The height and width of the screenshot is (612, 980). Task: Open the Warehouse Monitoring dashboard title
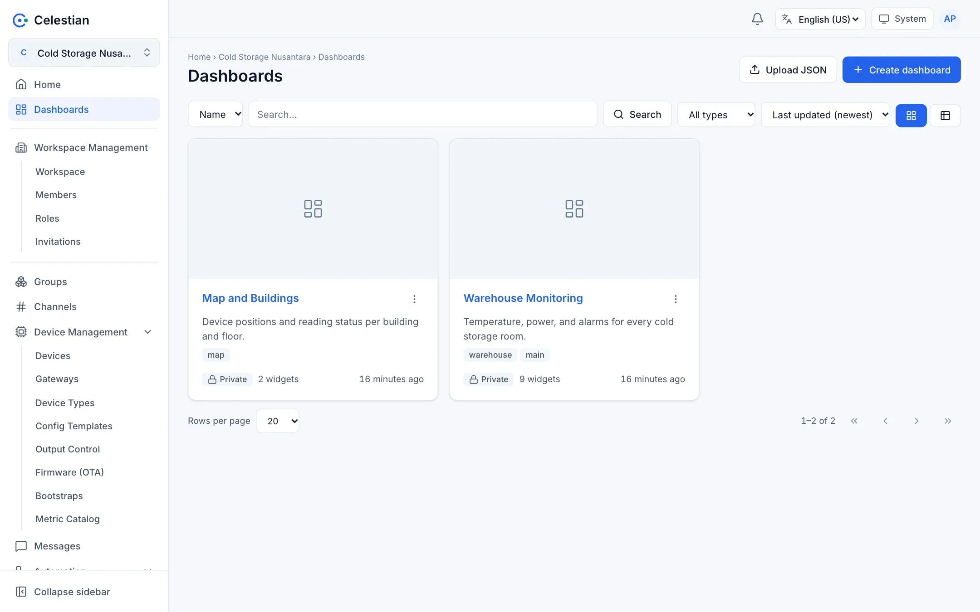(523, 298)
